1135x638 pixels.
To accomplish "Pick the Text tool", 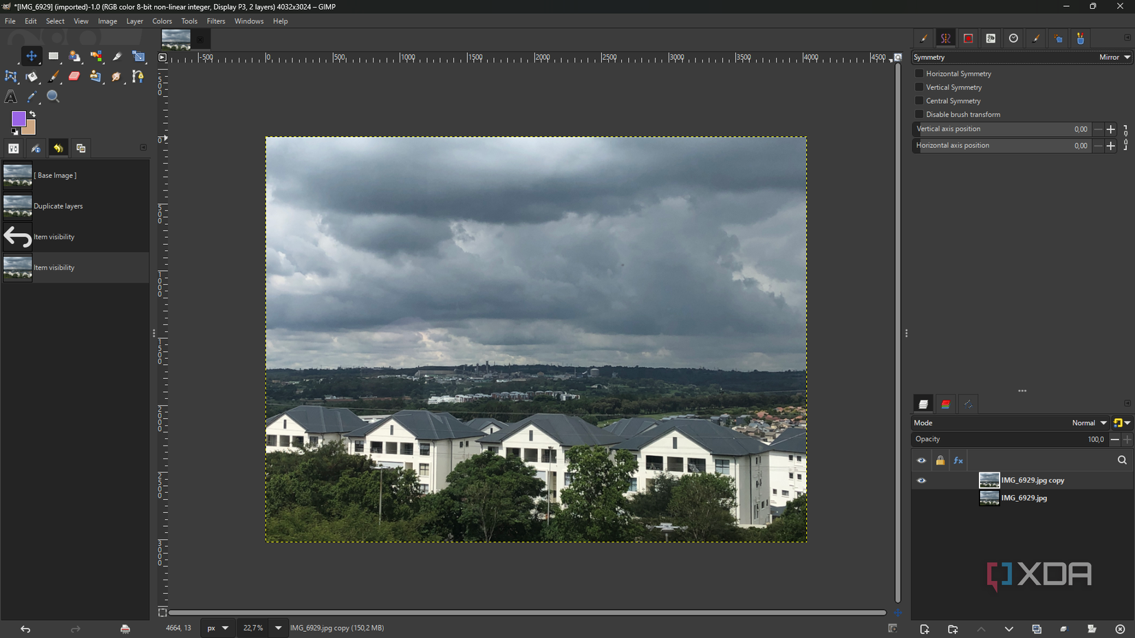I will click(11, 97).
